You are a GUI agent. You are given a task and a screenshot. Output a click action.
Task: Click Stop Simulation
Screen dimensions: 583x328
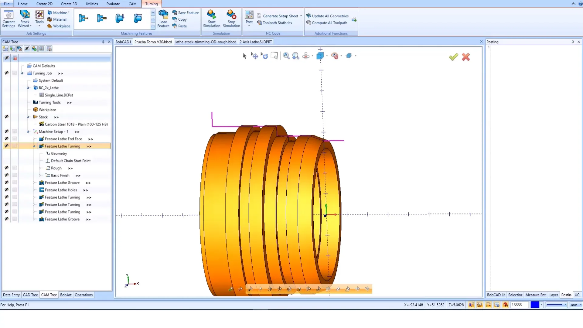231,19
